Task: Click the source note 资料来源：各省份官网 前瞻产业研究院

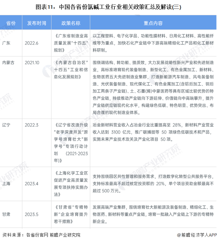Action: tap(41, 235)
